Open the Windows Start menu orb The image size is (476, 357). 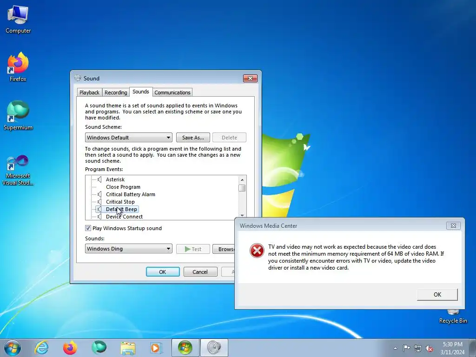pyautogui.click(x=13, y=348)
